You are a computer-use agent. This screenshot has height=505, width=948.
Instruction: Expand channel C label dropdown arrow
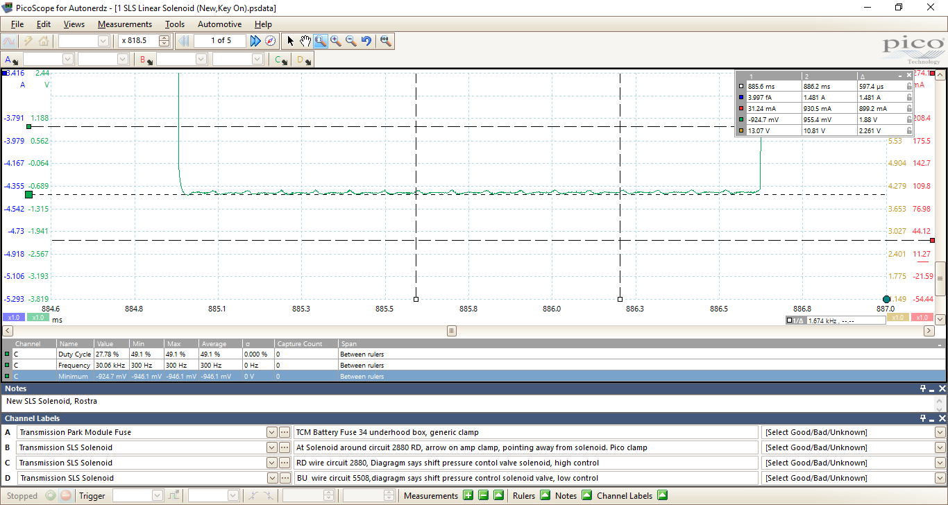pos(271,463)
